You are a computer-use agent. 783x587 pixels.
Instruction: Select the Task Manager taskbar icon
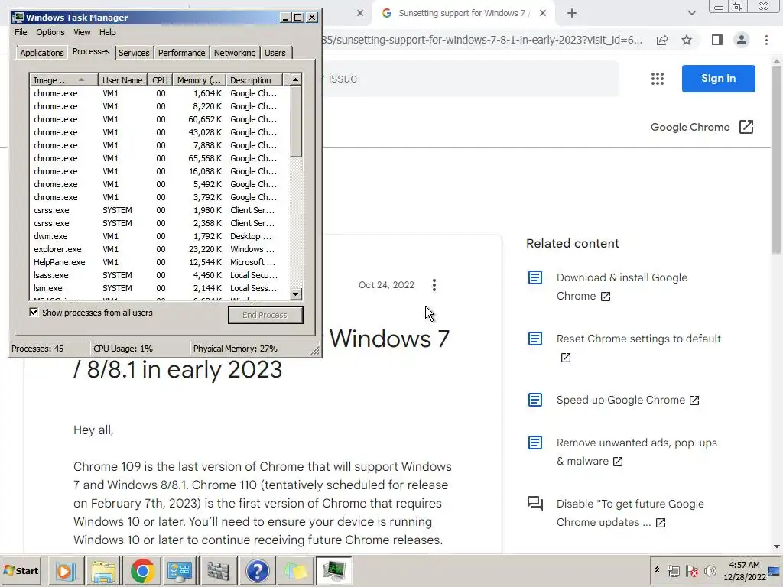click(333, 570)
